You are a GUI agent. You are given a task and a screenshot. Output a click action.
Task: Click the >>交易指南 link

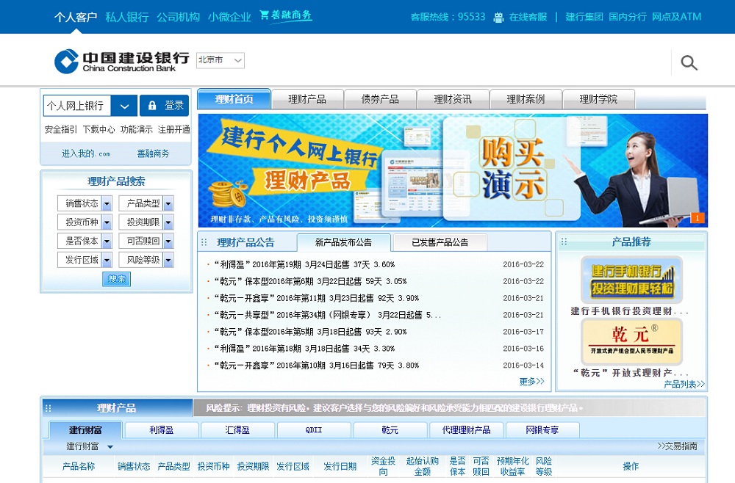[678, 446]
